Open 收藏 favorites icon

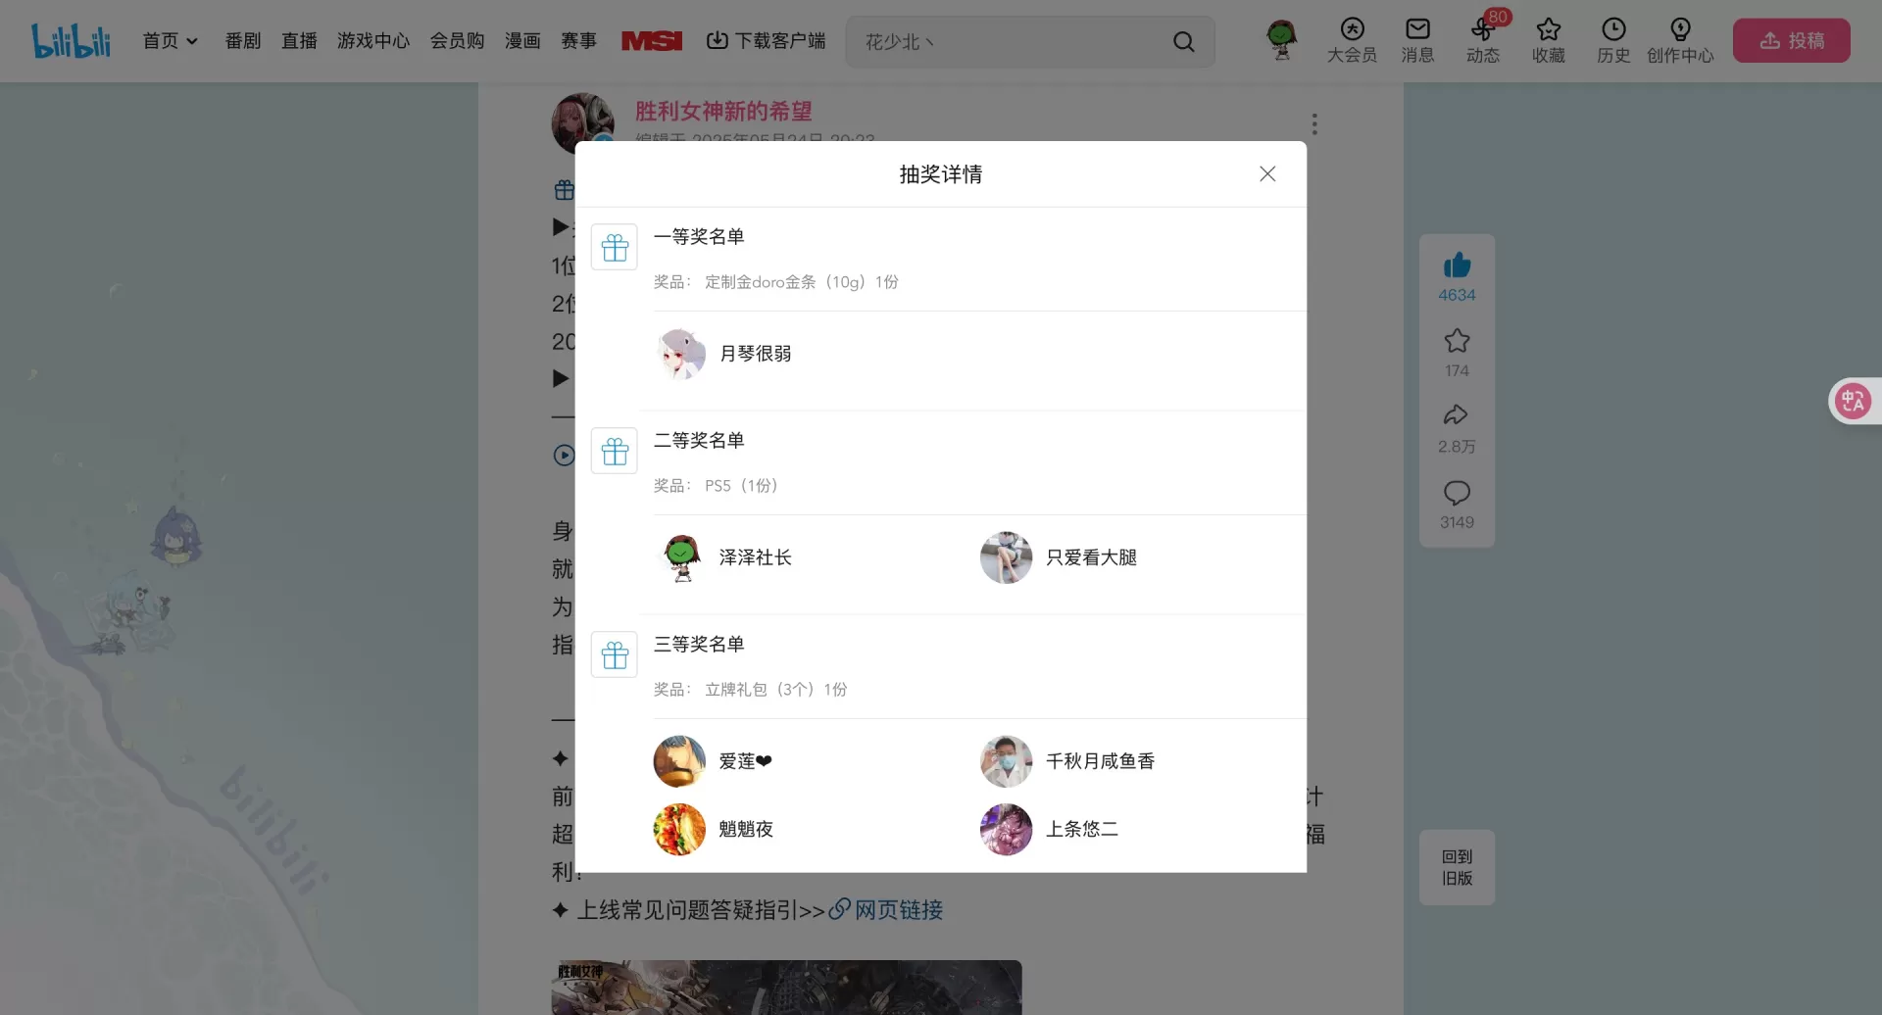click(x=1549, y=41)
